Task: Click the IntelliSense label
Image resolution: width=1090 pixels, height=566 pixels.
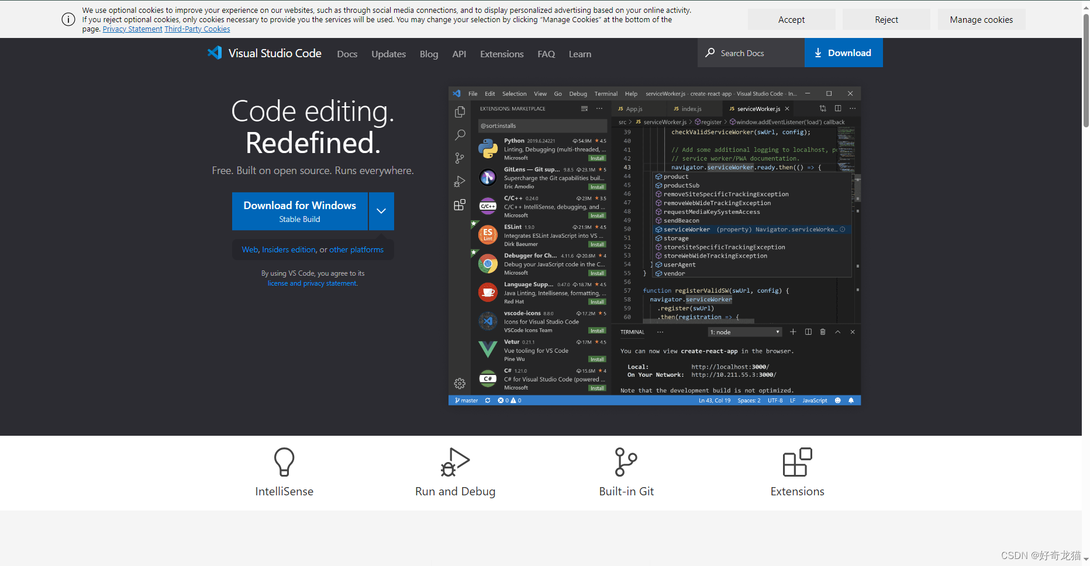Action: [284, 491]
